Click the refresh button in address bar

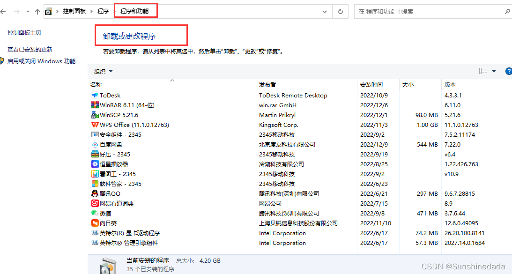click(x=340, y=11)
